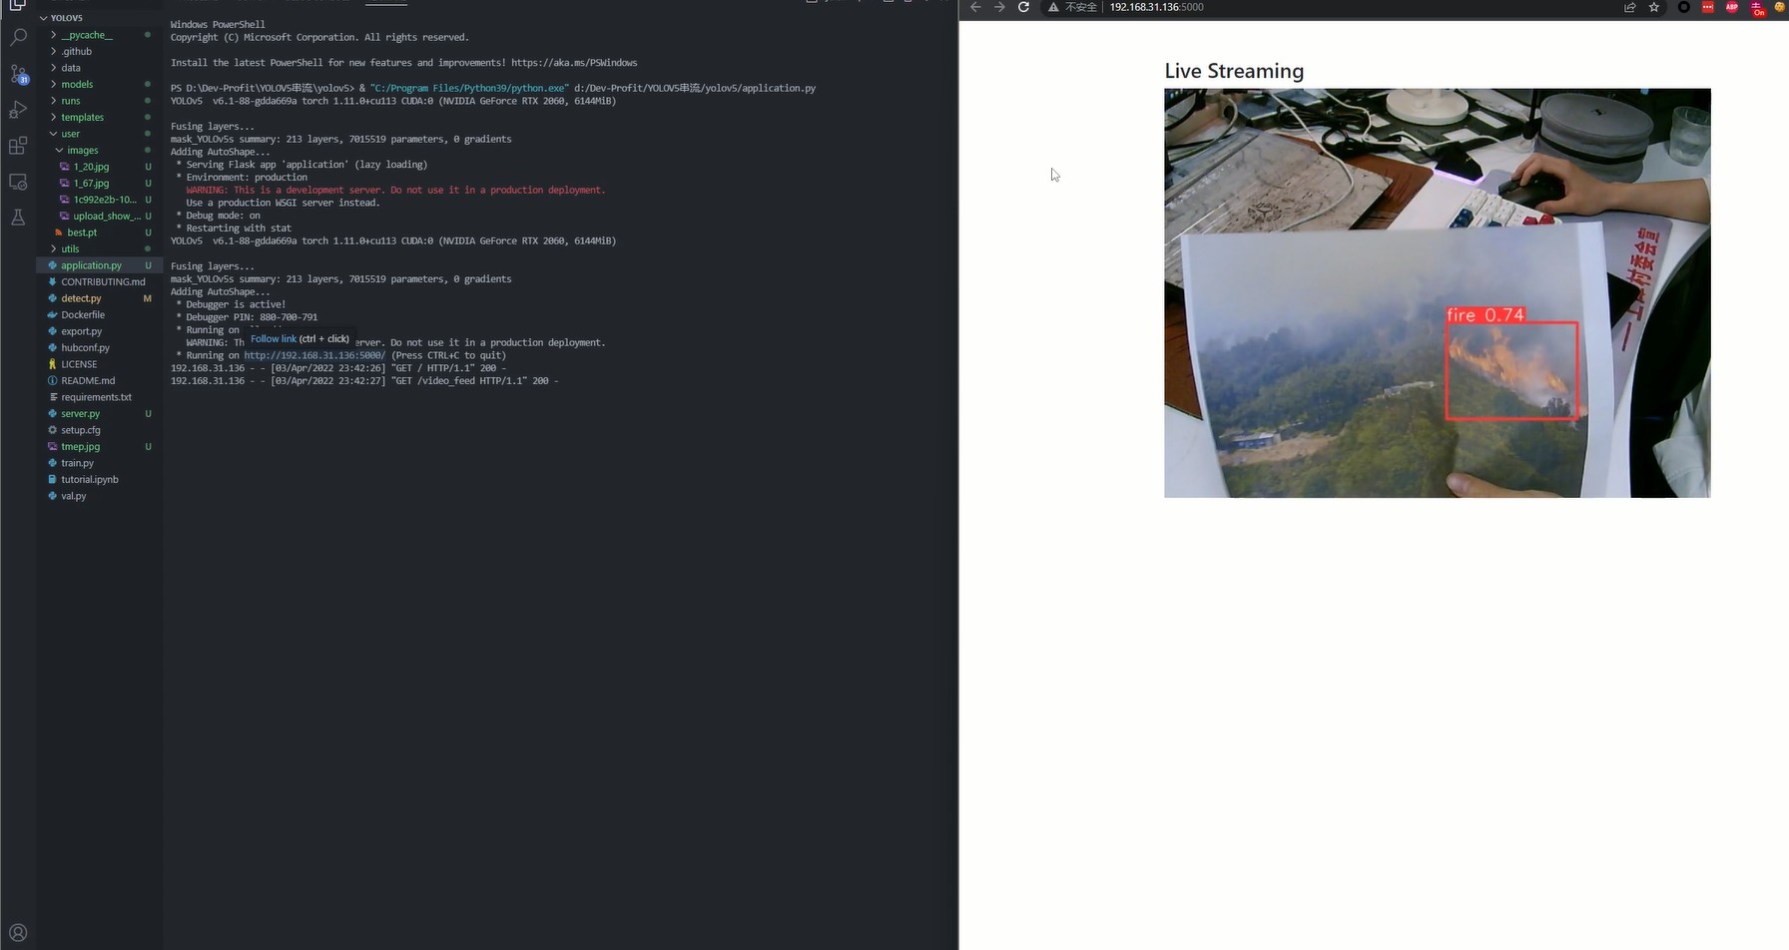Collapse the user folder
This screenshot has width=1789, height=950.
tap(100, 134)
